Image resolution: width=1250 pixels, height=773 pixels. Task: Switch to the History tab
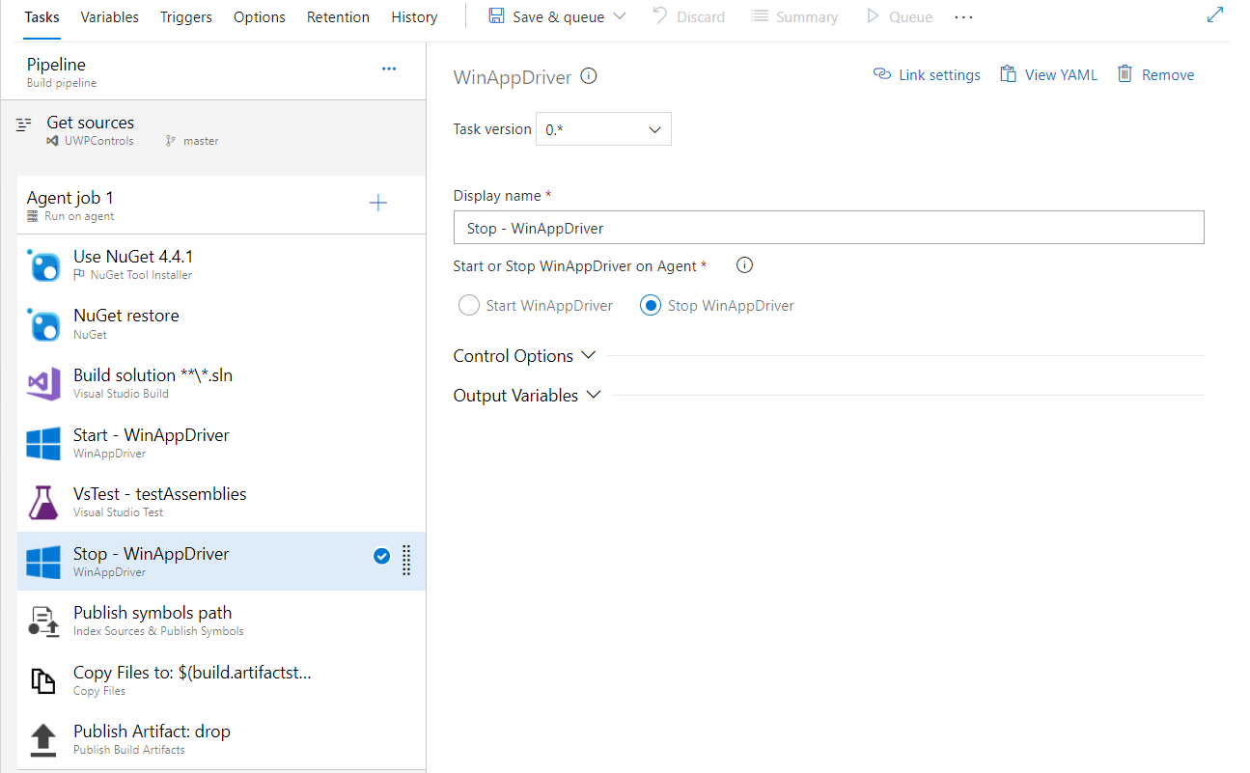(x=414, y=17)
